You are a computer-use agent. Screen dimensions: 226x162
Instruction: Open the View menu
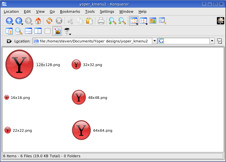(40, 11)
